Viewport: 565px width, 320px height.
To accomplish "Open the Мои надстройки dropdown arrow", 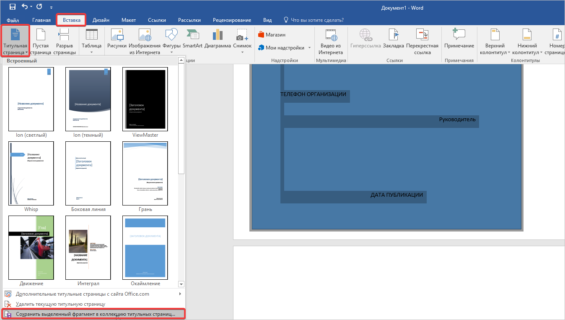I will pyautogui.click(x=310, y=48).
